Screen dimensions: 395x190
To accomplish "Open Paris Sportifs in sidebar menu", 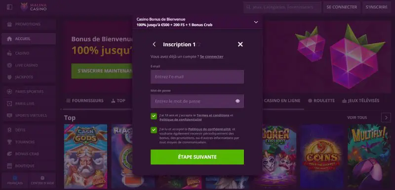I will pyautogui.click(x=29, y=92).
